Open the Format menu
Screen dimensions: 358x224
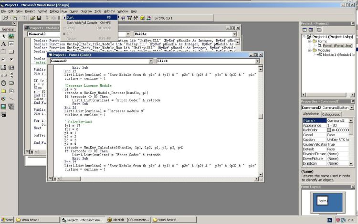coord(42,11)
